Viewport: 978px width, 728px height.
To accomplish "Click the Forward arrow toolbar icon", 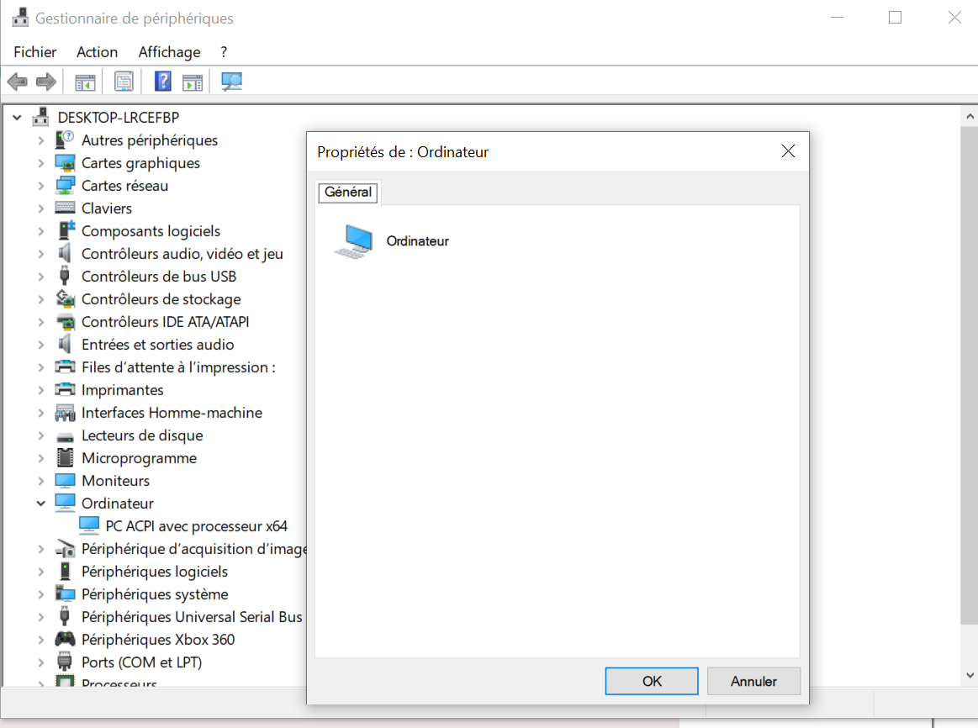I will click(46, 82).
